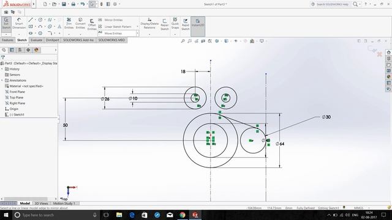
Task: Click the Exit Sketch button
Action: tap(6, 24)
